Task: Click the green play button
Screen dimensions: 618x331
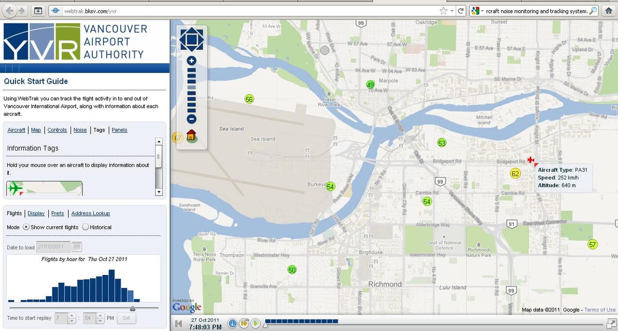Action: 254,323
